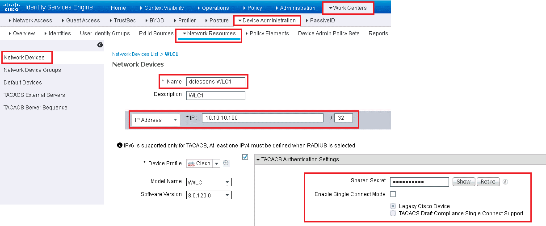
Task: Open Ext Id Sources tab
Action: 156,33
